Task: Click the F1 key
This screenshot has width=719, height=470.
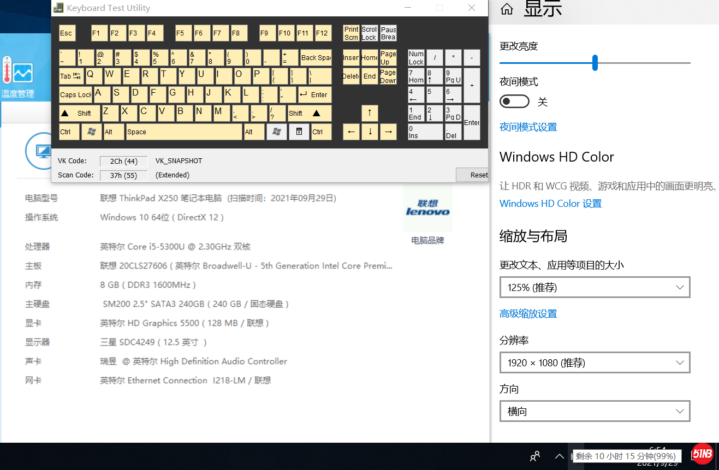Action: (x=98, y=33)
